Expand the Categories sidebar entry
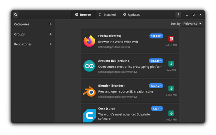 pyautogui.click(x=33, y=24)
